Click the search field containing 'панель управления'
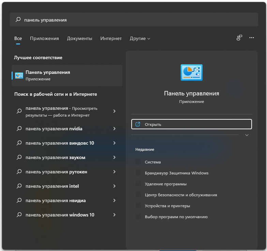267x251 pixels. 134,19
